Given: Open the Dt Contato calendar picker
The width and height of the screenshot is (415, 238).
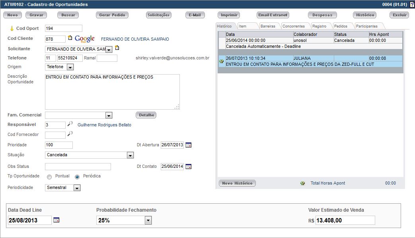Looking at the screenshot, I should 188,167.
